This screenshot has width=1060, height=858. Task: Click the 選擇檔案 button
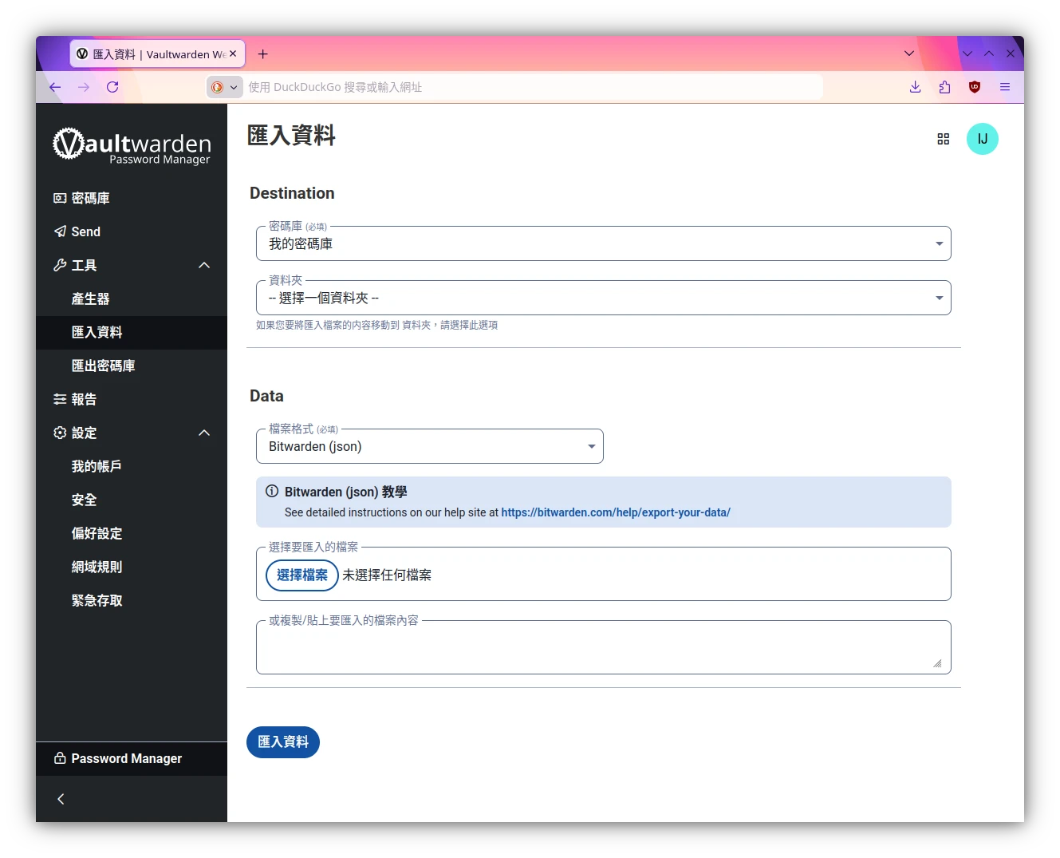tap(302, 575)
